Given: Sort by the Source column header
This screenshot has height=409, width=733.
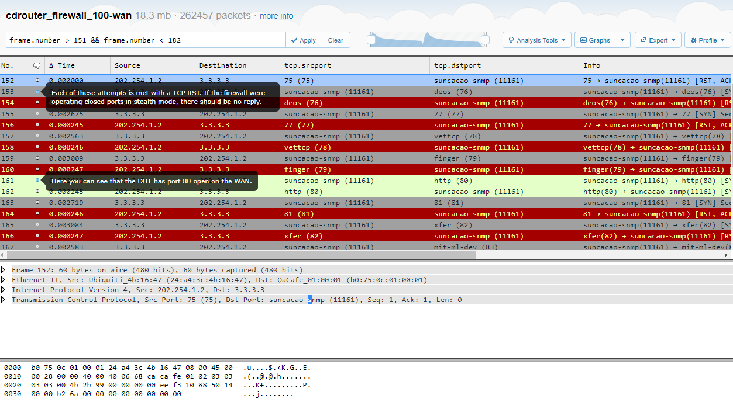Looking at the screenshot, I should click(152, 65).
